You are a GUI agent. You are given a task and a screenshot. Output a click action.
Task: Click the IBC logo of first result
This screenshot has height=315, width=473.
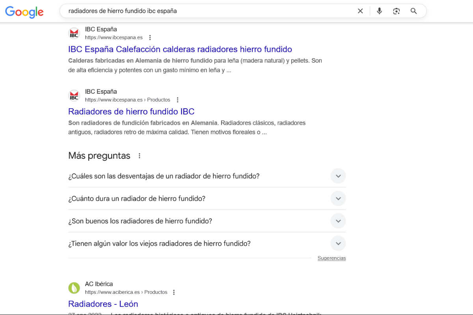pyautogui.click(x=74, y=33)
